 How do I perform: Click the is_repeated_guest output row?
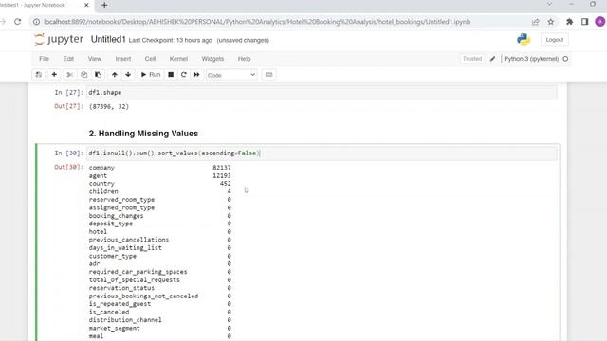click(160, 304)
